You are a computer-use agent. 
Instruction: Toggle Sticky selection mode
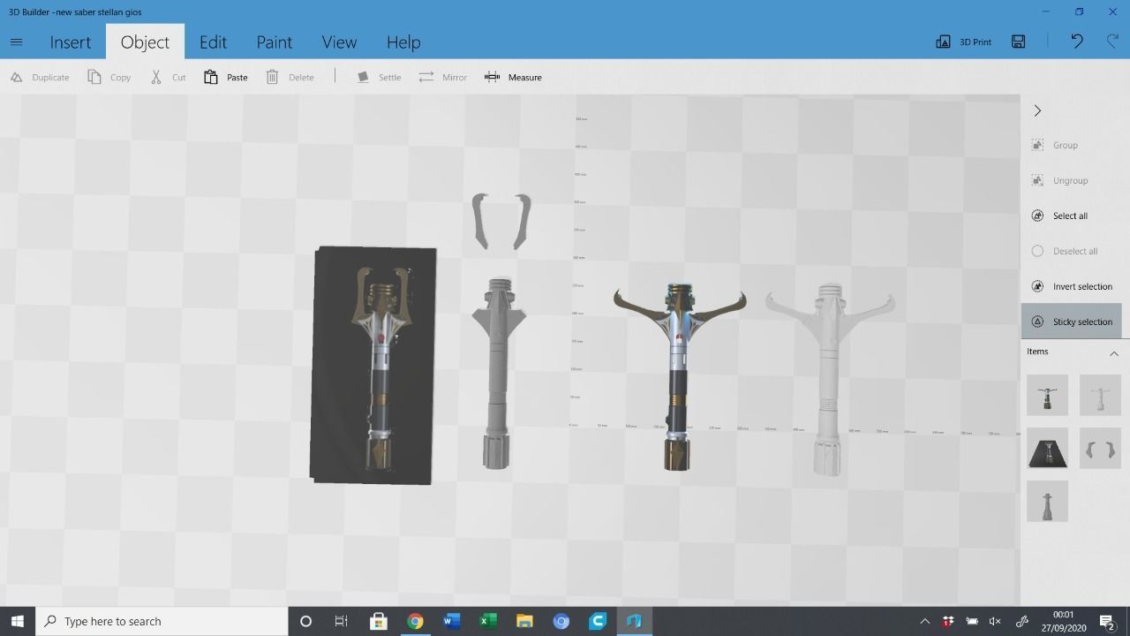pos(1071,322)
